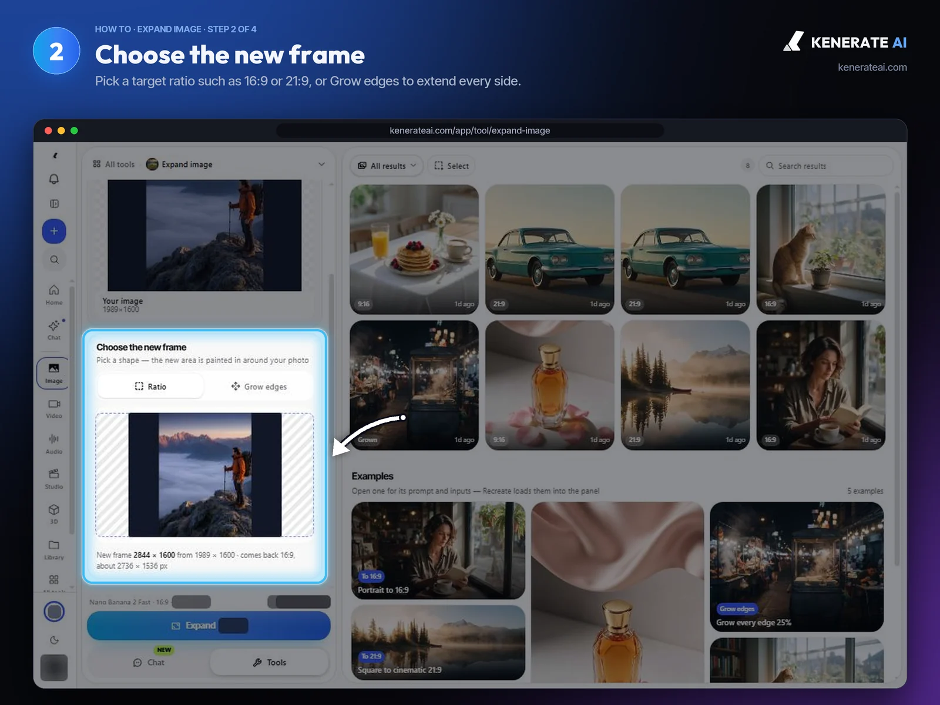940x705 pixels.
Task: Click the new frame preview canvas
Action: (x=204, y=475)
